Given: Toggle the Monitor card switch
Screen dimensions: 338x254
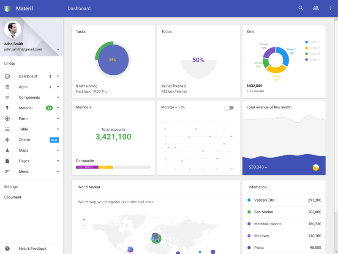Looking at the screenshot, I should [229, 108].
